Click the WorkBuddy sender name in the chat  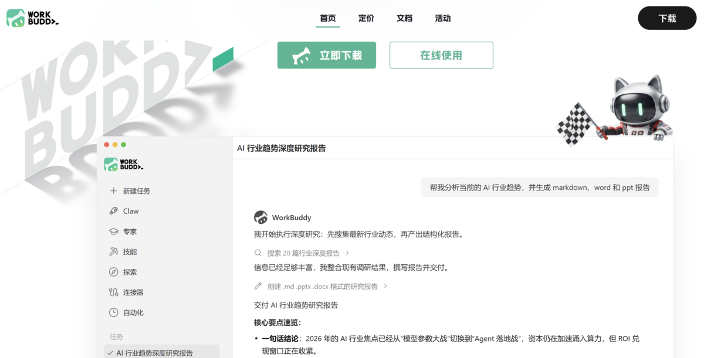(292, 217)
